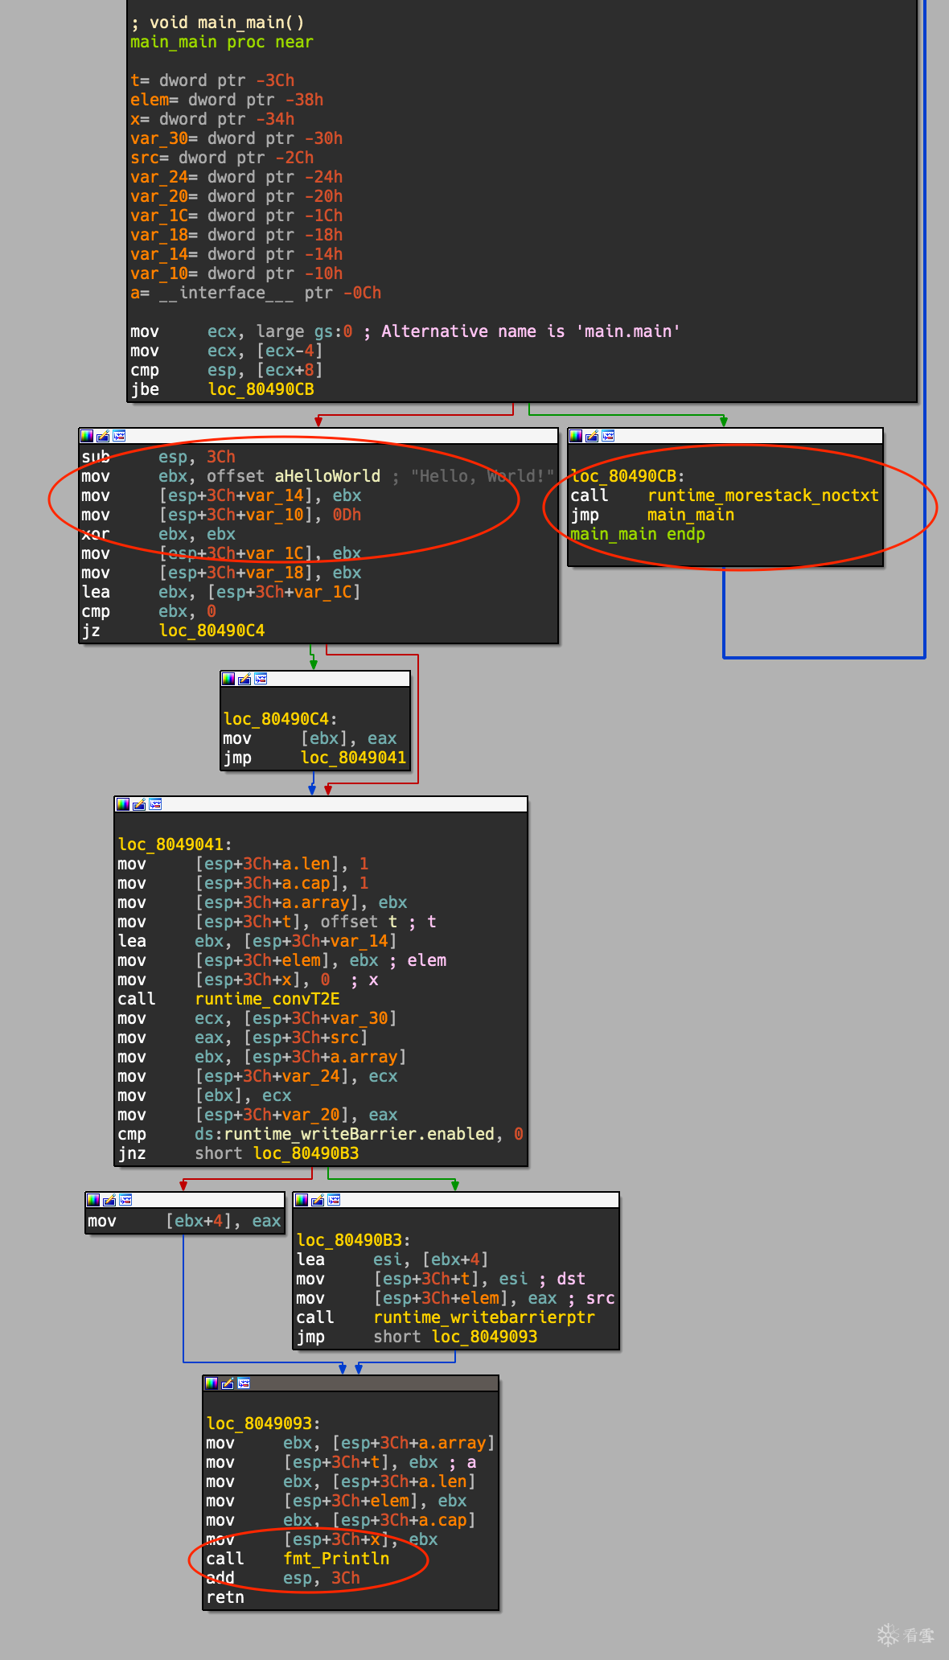This screenshot has height=1660, width=949.
Task: Click the edit pencil icon on the loc_80490C4 block
Action: click(244, 679)
